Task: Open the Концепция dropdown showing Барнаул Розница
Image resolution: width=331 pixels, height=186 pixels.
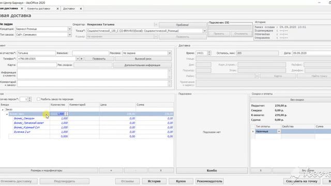Action: point(70,29)
